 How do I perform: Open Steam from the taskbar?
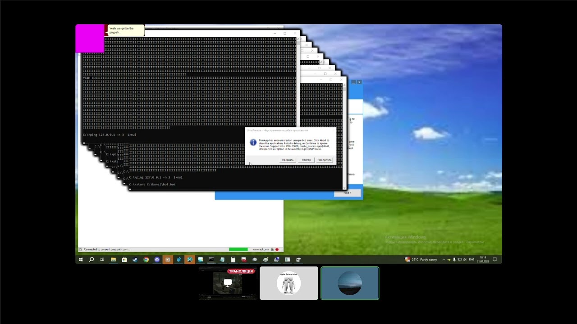click(x=135, y=260)
